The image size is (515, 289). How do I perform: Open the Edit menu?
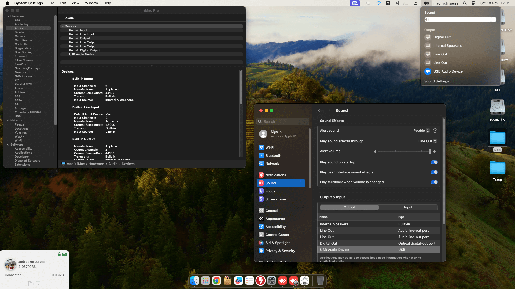tap(63, 3)
